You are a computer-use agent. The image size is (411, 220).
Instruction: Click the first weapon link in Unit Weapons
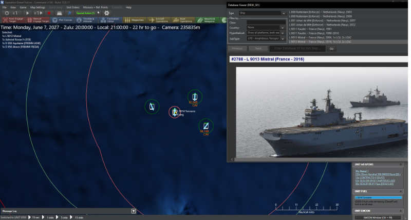362,171
